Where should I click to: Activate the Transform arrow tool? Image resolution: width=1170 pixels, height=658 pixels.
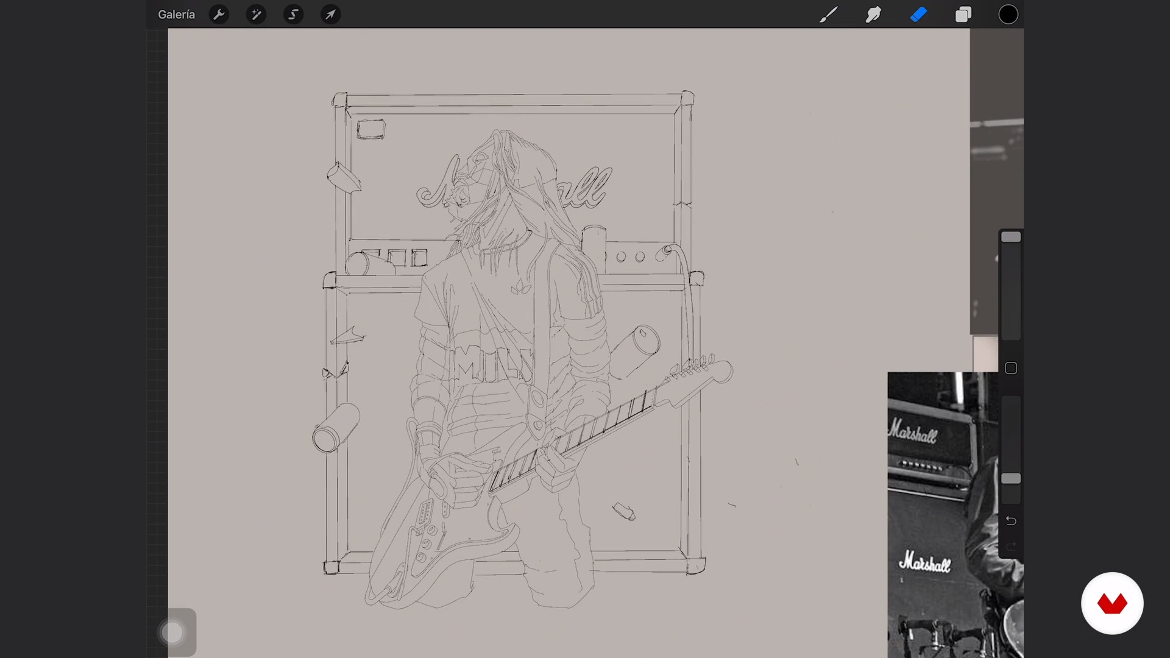tap(330, 15)
